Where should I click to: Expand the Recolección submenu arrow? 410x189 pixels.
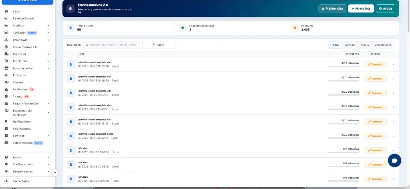pyautogui.click(x=48, y=61)
